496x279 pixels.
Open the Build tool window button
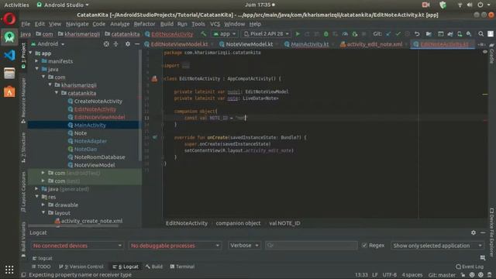[154, 267]
